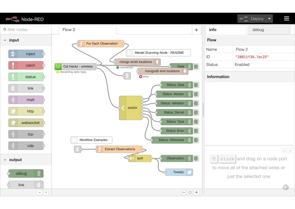Switch to the debug sidebar tab
295x209 pixels.
269,30
